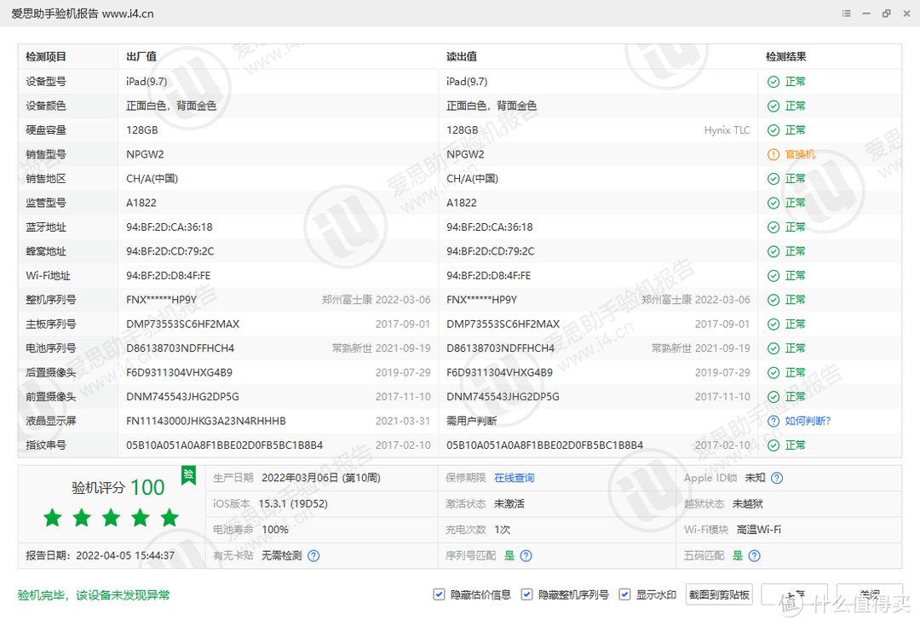Screen dimensions: 920x626
Task: Click the 100 verification score
Action: [x=147, y=488]
